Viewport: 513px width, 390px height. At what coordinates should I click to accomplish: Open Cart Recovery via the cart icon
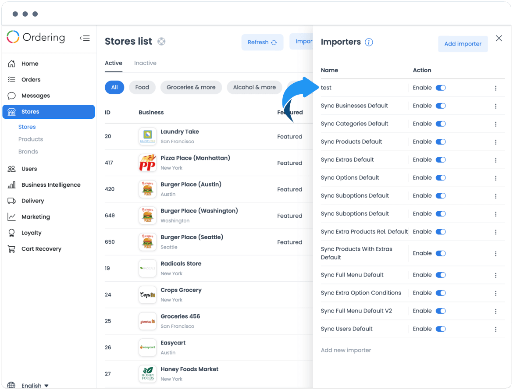pos(11,249)
